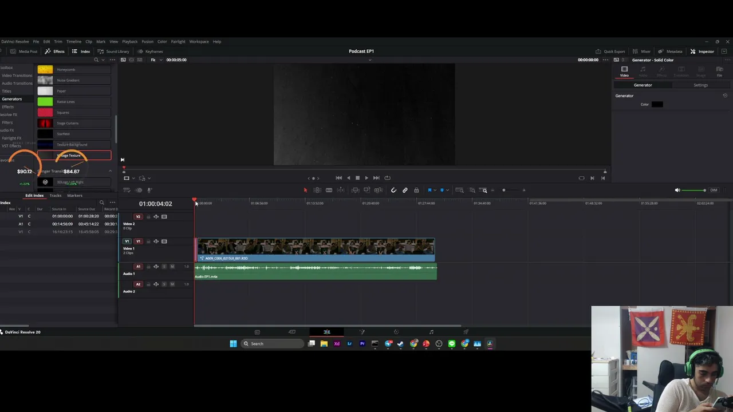
Task: Play forward in the viewer
Action: click(366, 178)
